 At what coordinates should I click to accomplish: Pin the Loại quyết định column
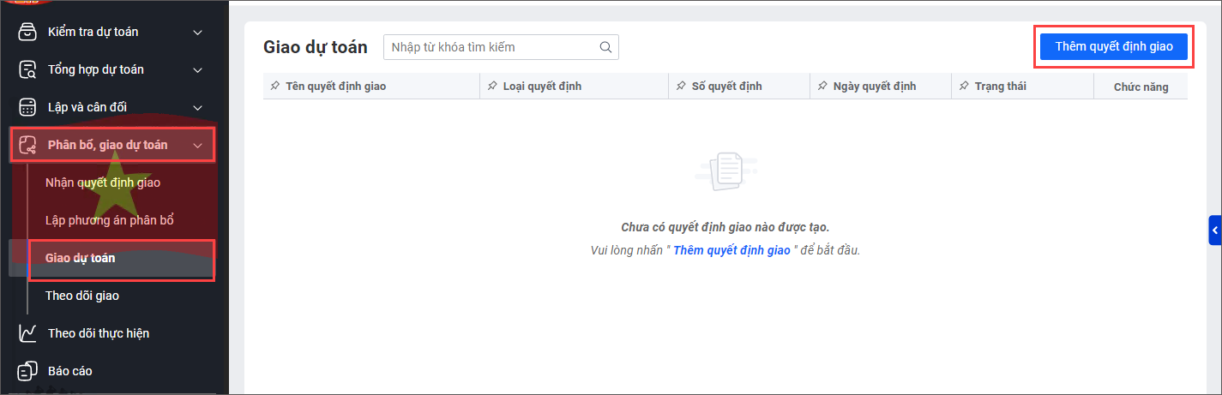point(492,87)
